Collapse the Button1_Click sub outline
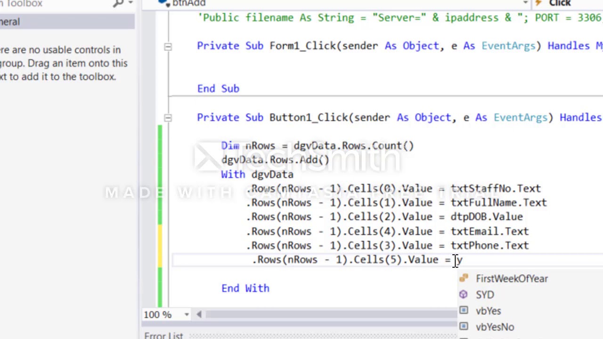603x339 pixels. [168, 118]
